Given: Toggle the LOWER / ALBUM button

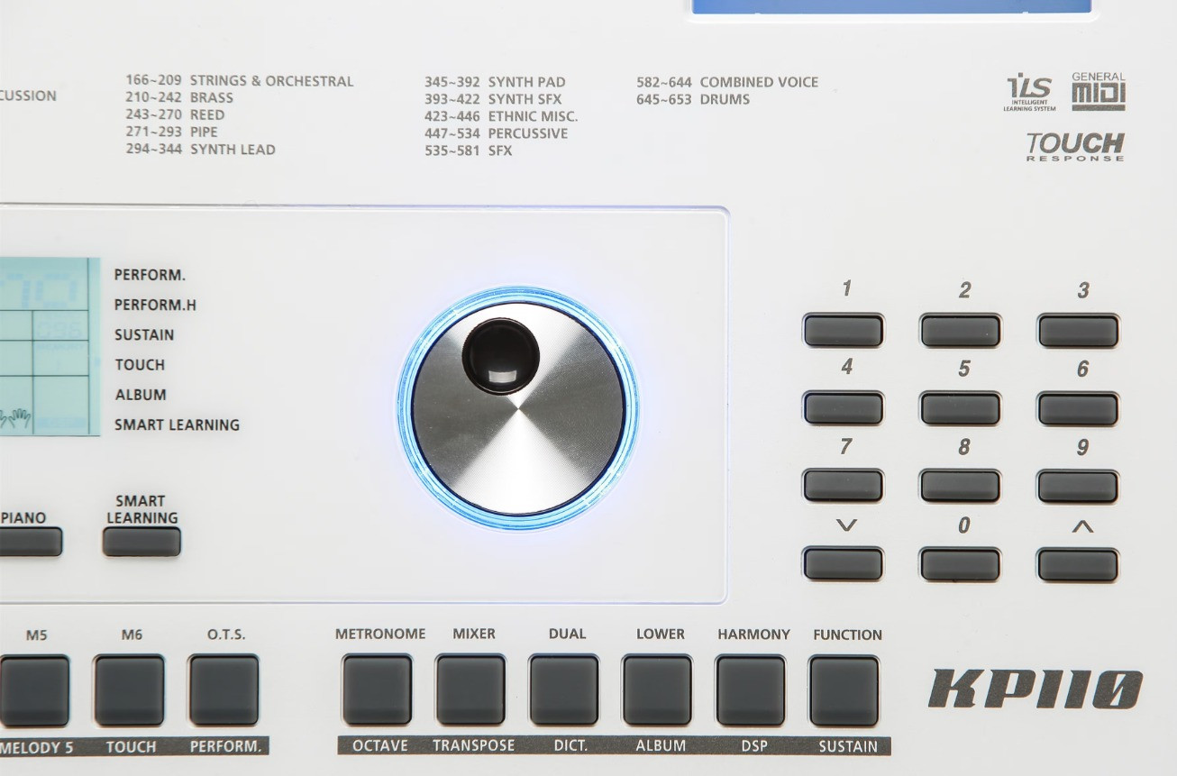Looking at the screenshot, I should click(x=658, y=690).
